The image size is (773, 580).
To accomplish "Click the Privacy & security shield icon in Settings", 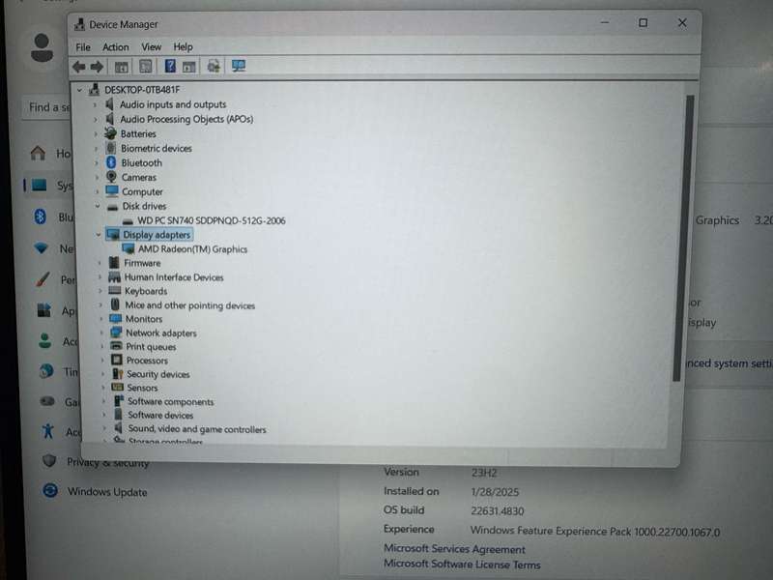I will click(x=49, y=460).
